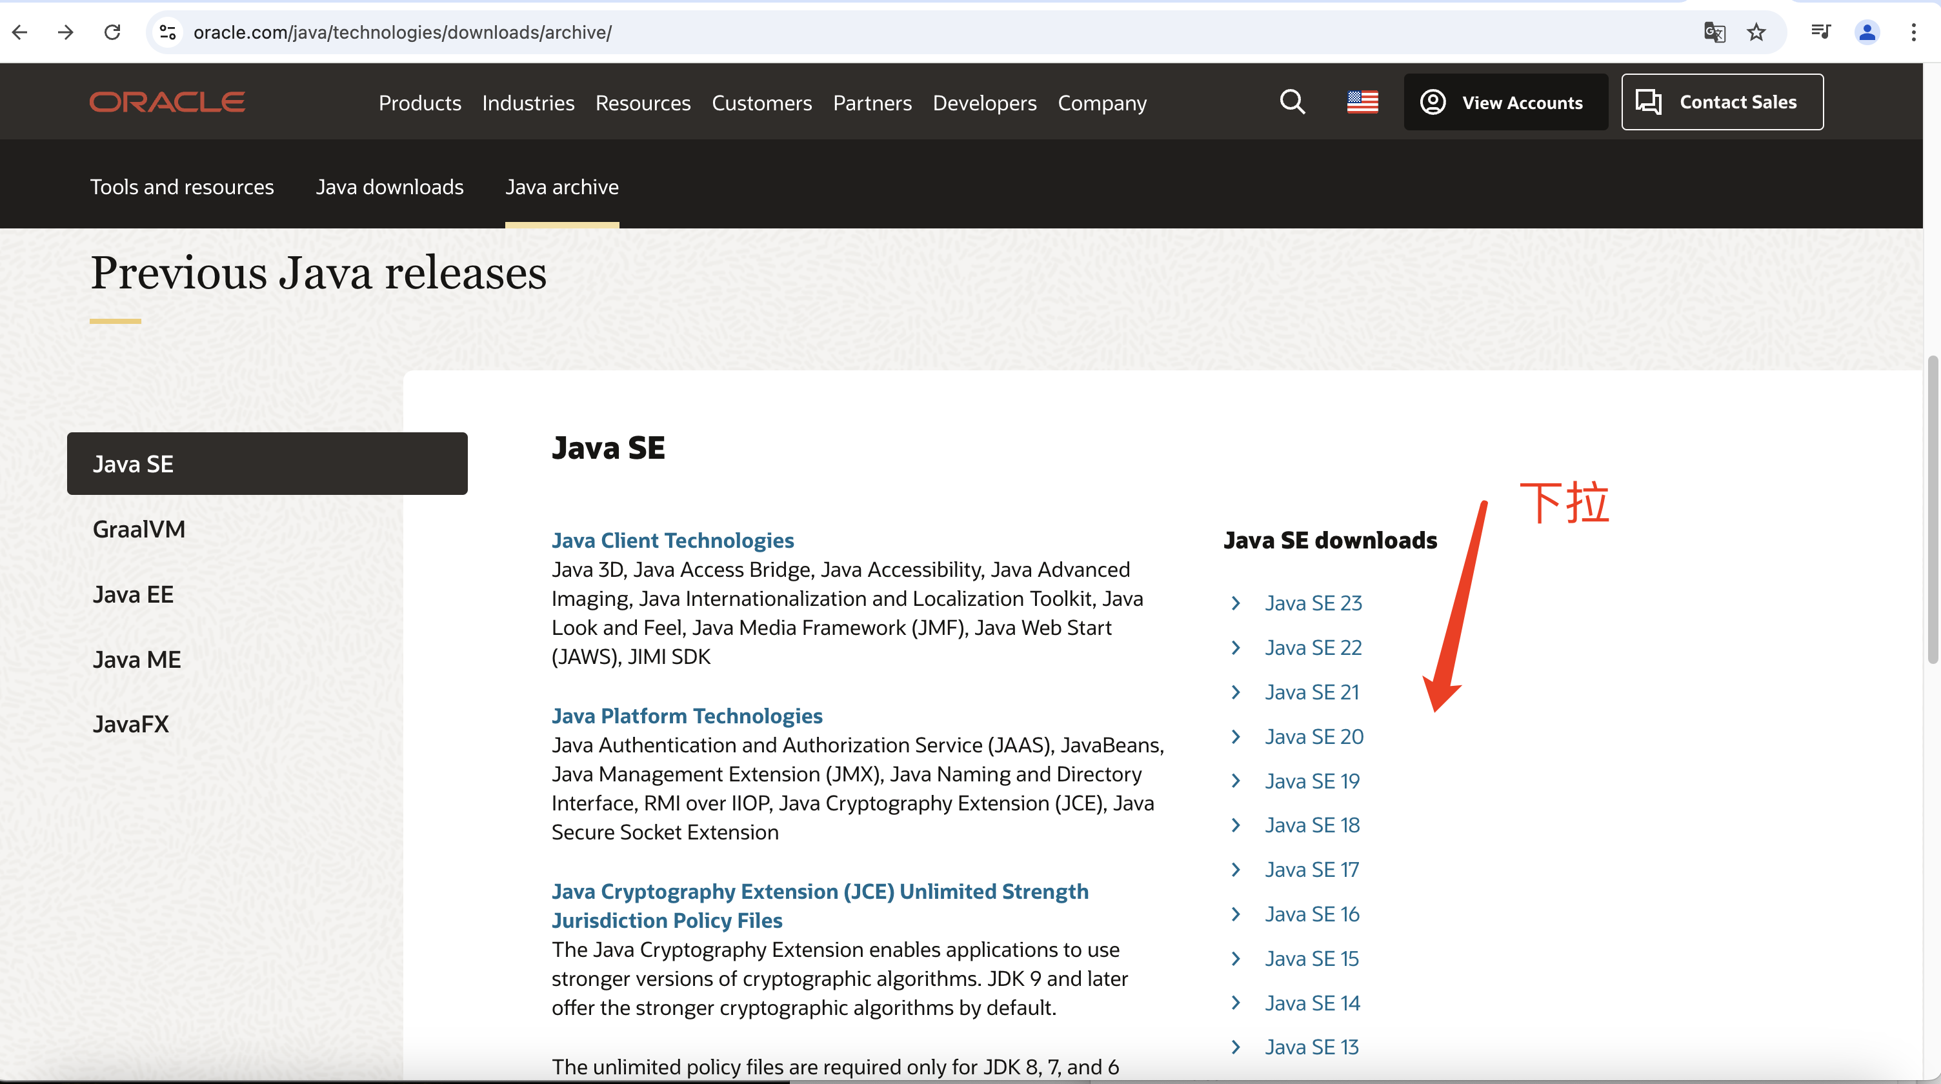Click the US flag language icon
Viewport: 1941px width, 1084px height.
[1362, 101]
